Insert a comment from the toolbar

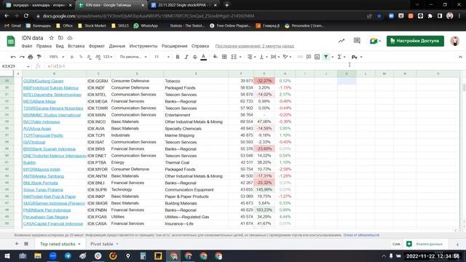point(309,57)
